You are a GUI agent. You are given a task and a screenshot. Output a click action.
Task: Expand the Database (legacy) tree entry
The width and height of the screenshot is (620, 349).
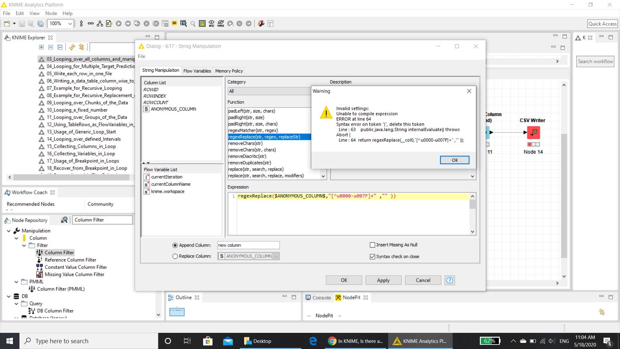tap(16, 317)
